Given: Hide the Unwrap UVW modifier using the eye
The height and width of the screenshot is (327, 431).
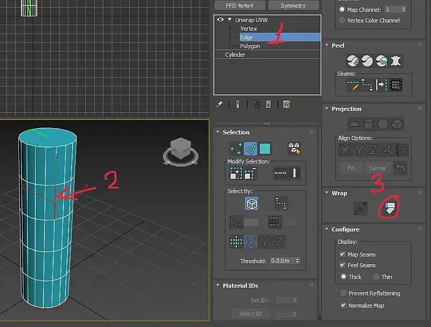Looking at the screenshot, I should 221,20.
